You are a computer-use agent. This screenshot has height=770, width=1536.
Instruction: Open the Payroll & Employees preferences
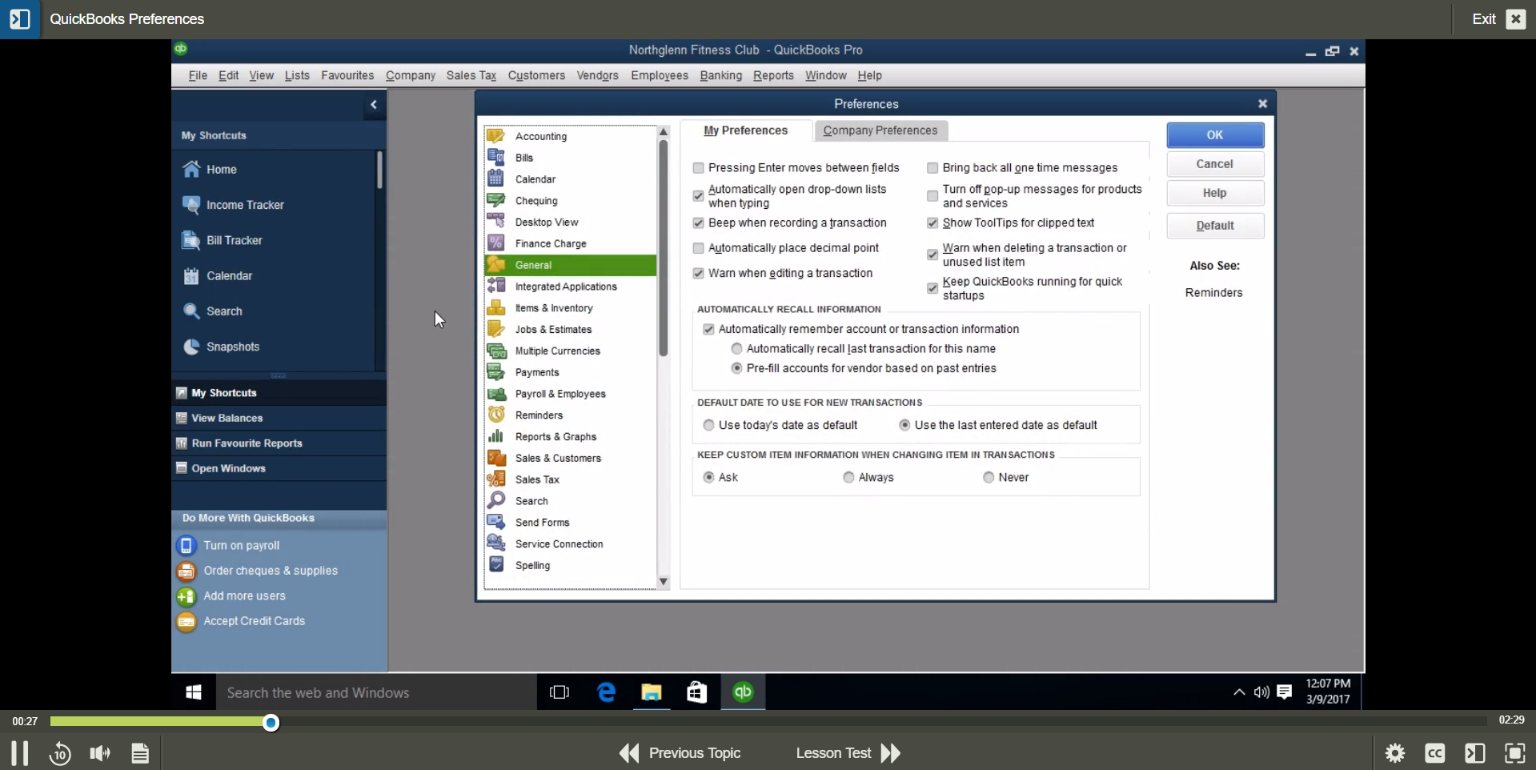click(x=560, y=393)
